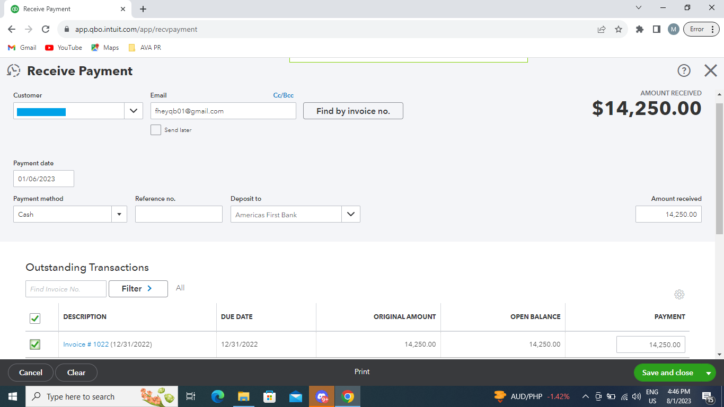Viewport: 724px width, 407px height.
Task: Click the scrollbar down arrow
Action: 719,354
